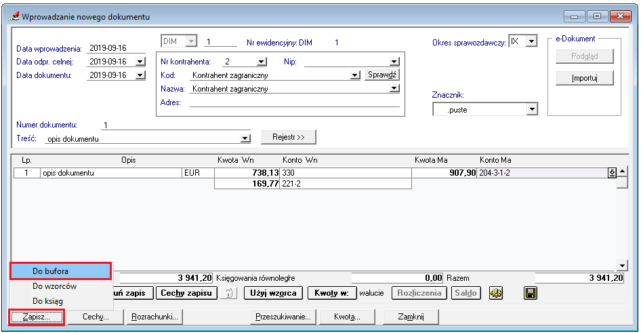This screenshot has width=641, height=333.
Task: Click the application icon in title bar
Action: pos(14,17)
